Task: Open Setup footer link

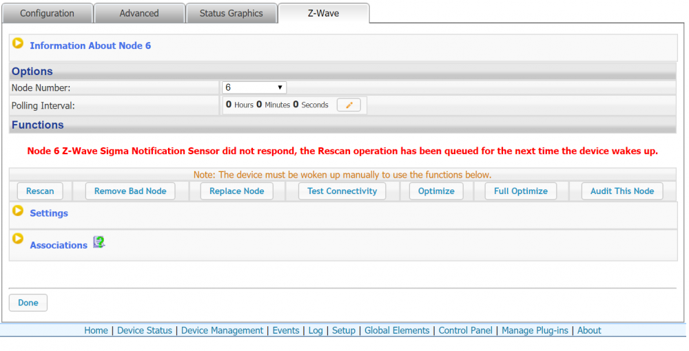Action: click(344, 330)
